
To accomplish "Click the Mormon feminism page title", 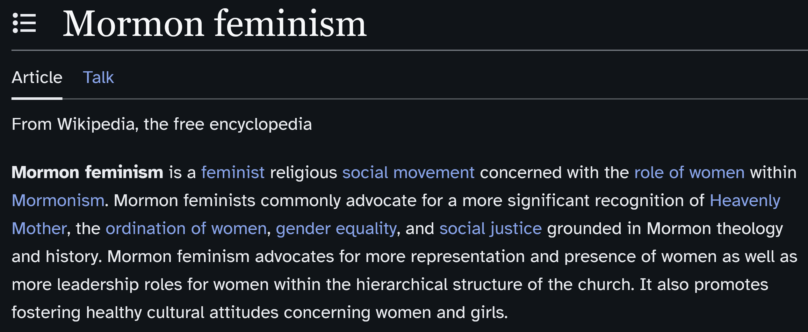I will (215, 24).
